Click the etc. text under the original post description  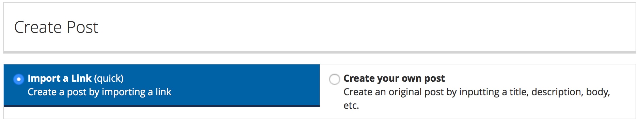pyautogui.click(x=351, y=105)
